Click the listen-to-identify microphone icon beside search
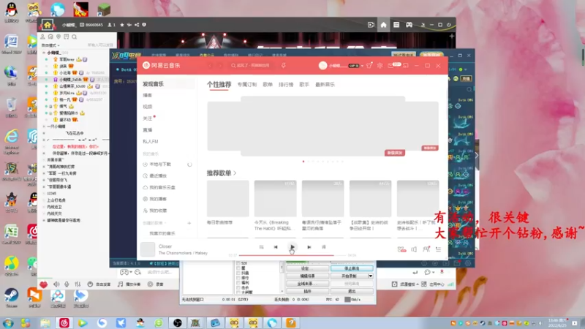 pos(284,65)
